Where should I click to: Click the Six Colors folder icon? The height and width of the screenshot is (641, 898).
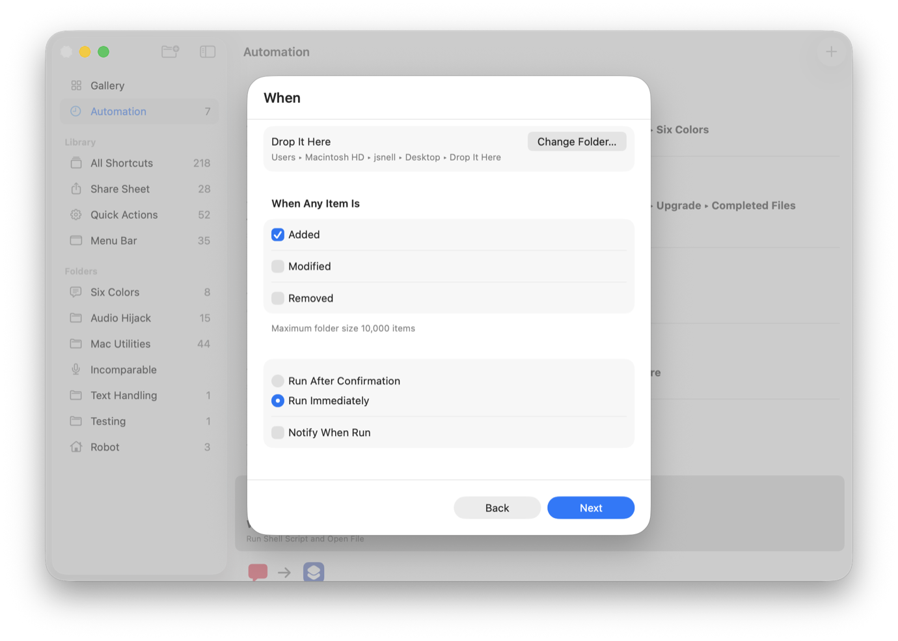tap(76, 292)
